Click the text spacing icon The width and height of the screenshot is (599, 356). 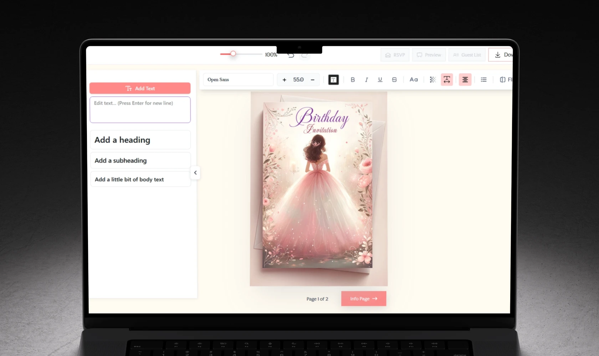[447, 80]
